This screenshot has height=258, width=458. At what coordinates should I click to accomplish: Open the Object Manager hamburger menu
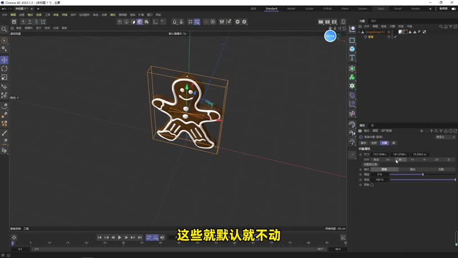tap(360, 26)
